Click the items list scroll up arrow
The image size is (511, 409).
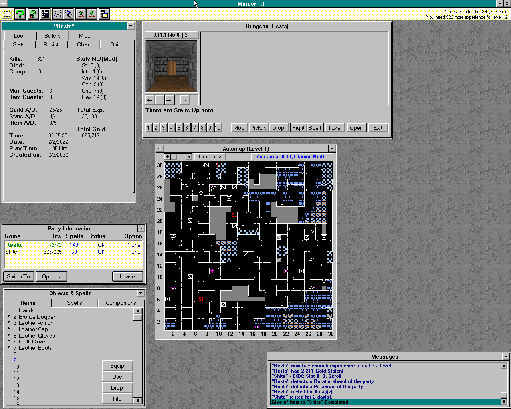click(x=138, y=311)
